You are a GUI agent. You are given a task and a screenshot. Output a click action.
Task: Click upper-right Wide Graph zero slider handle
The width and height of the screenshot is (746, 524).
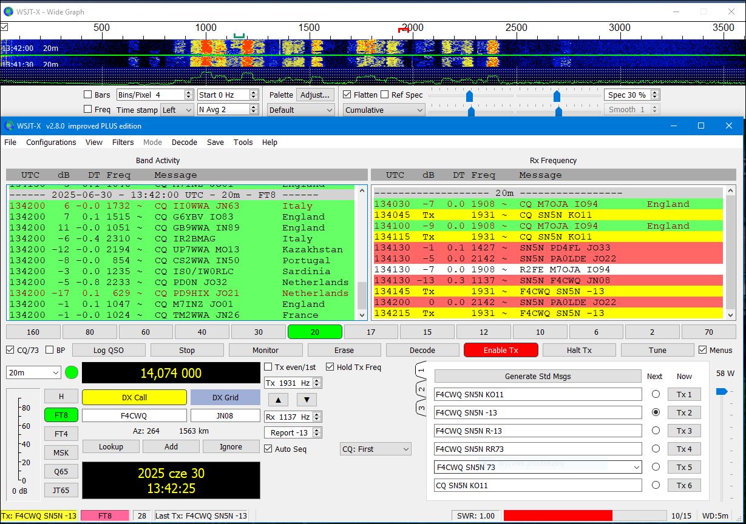pyautogui.click(x=557, y=95)
